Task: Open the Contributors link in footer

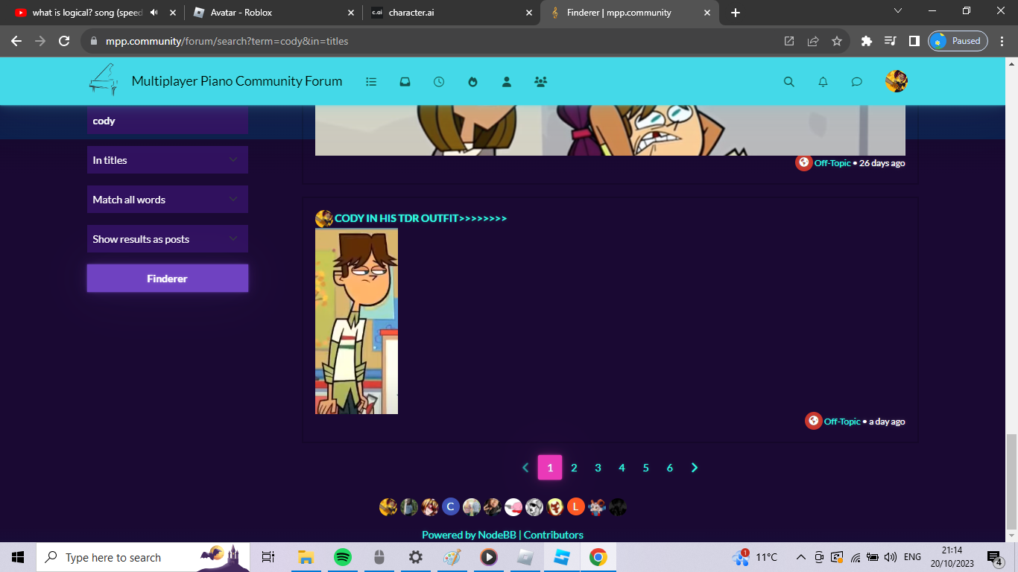Action: pos(554,535)
